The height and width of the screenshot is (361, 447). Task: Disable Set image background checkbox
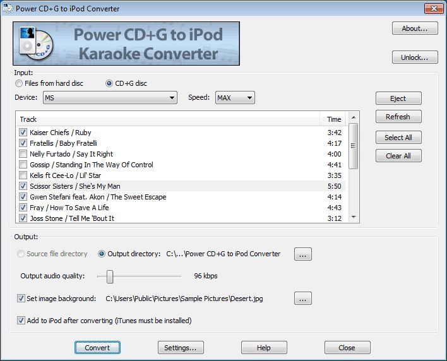pos(21,299)
